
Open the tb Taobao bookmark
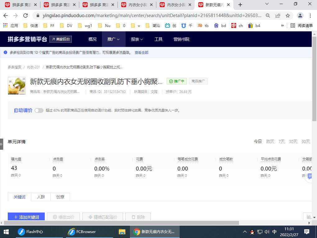coord(203,25)
